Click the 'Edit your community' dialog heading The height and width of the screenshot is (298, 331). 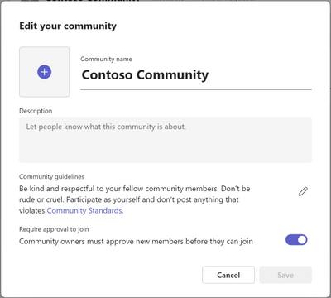point(68,26)
